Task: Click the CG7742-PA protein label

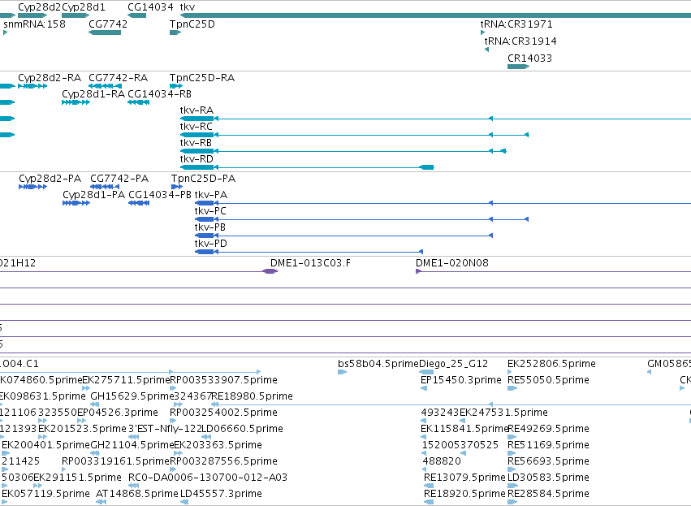Action: 119,179
